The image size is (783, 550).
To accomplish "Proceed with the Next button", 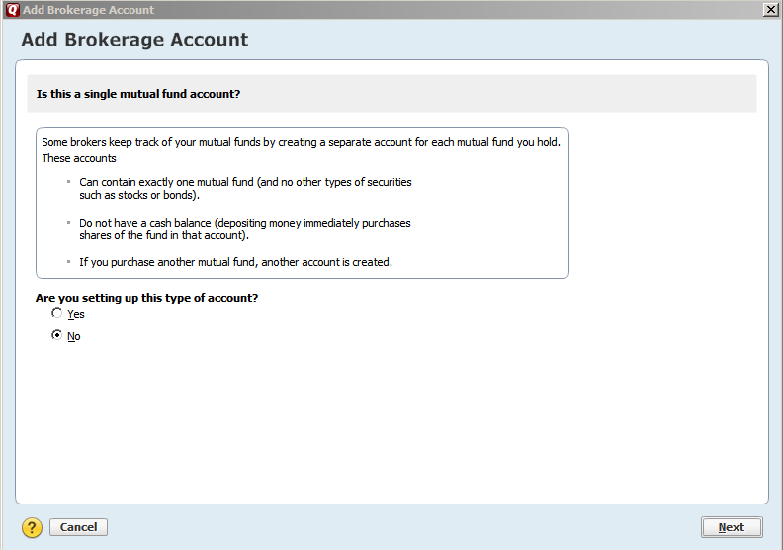I will tap(732, 527).
